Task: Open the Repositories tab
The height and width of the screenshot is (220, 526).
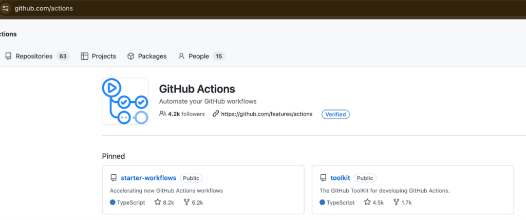Action: (x=34, y=56)
